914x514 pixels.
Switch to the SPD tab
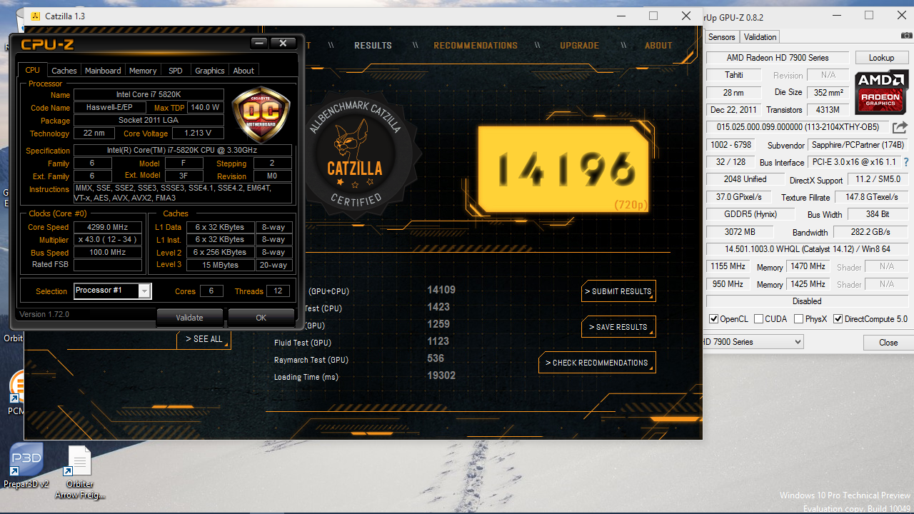[x=176, y=71]
